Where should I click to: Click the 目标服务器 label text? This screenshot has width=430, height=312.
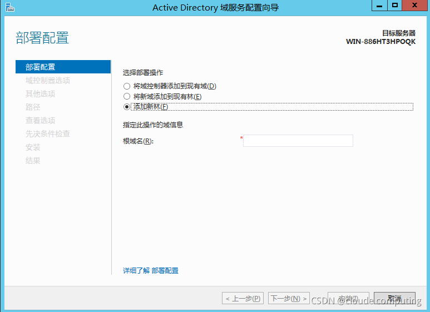tap(399, 33)
